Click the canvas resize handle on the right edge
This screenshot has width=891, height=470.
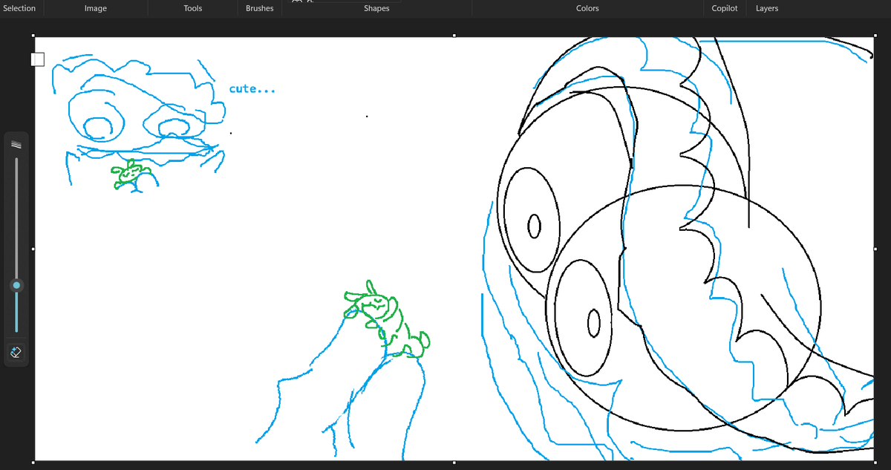[874, 249]
